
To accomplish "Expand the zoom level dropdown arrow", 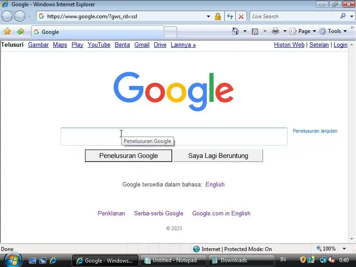I will click(344, 249).
